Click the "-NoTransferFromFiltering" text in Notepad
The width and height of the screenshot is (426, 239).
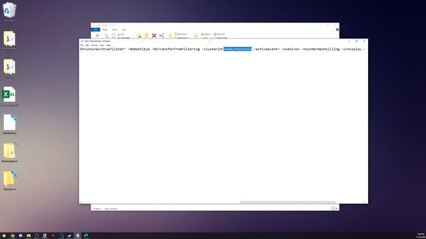click(x=176, y=49)
